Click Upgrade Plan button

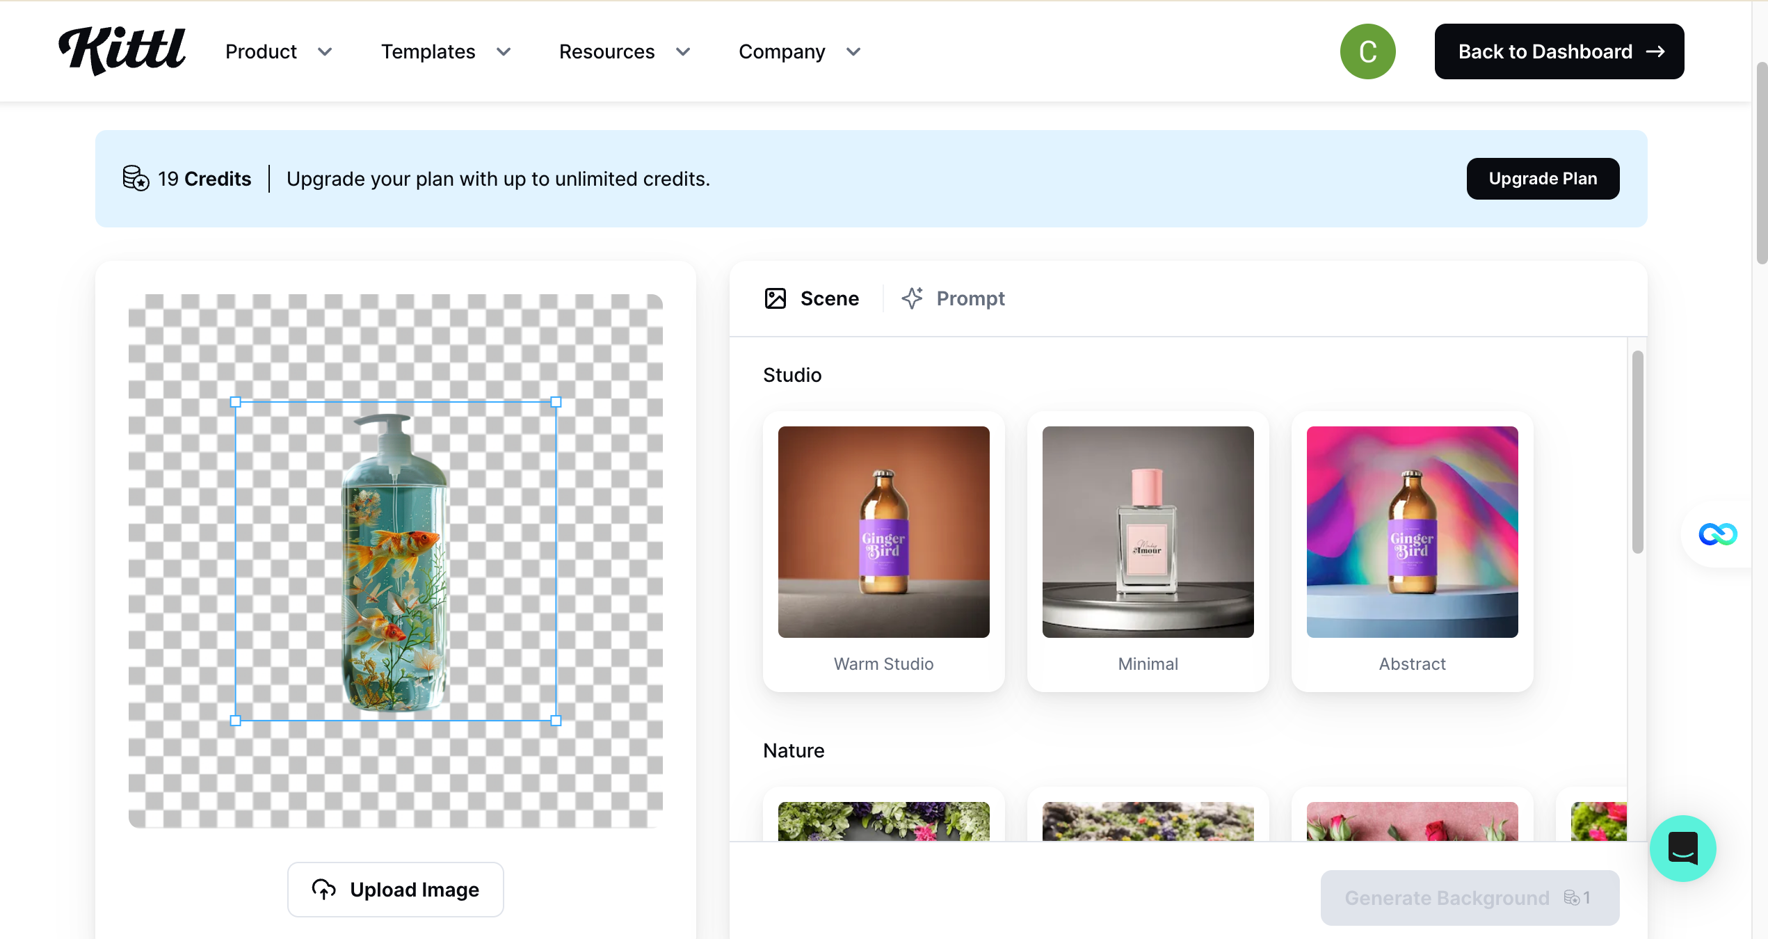click(x=1543, y=179)
